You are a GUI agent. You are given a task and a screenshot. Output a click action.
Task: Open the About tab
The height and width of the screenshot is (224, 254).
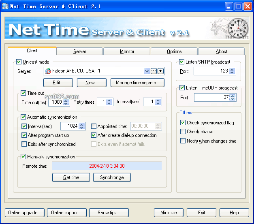tap(222, 51)
